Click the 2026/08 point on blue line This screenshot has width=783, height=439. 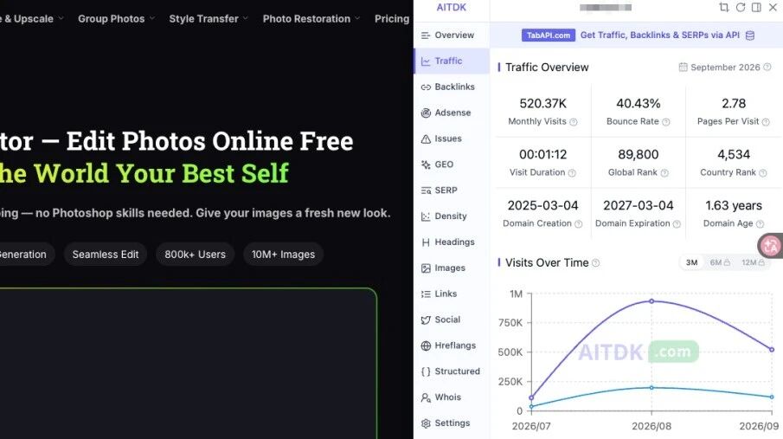point(651,388)
